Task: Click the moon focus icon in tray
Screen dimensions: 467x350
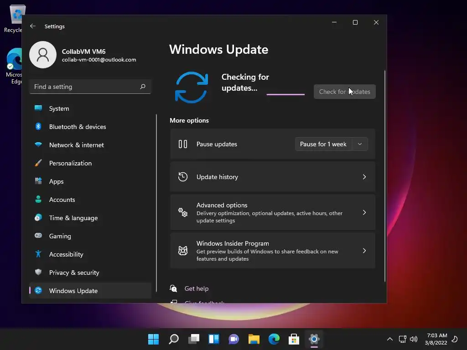Action: (x=455, y=339)
